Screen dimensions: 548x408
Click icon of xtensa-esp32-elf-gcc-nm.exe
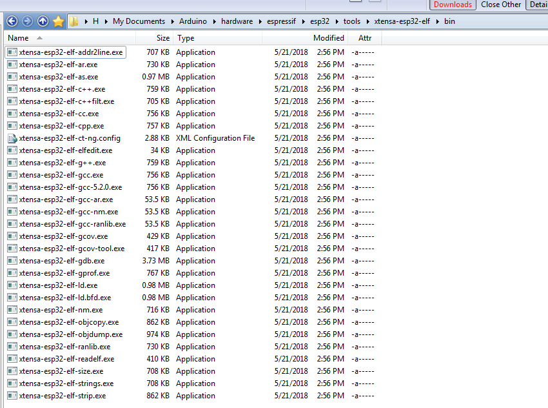click(12, 212)
